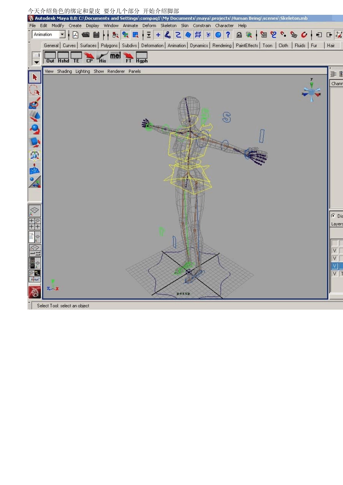Screen dimensions: 343x485
Task: Open the panel Shading menu
Action: click(x=64, y=71)
